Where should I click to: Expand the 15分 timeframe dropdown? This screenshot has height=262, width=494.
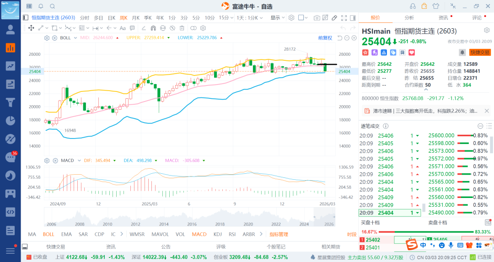(x=232, y=18)
